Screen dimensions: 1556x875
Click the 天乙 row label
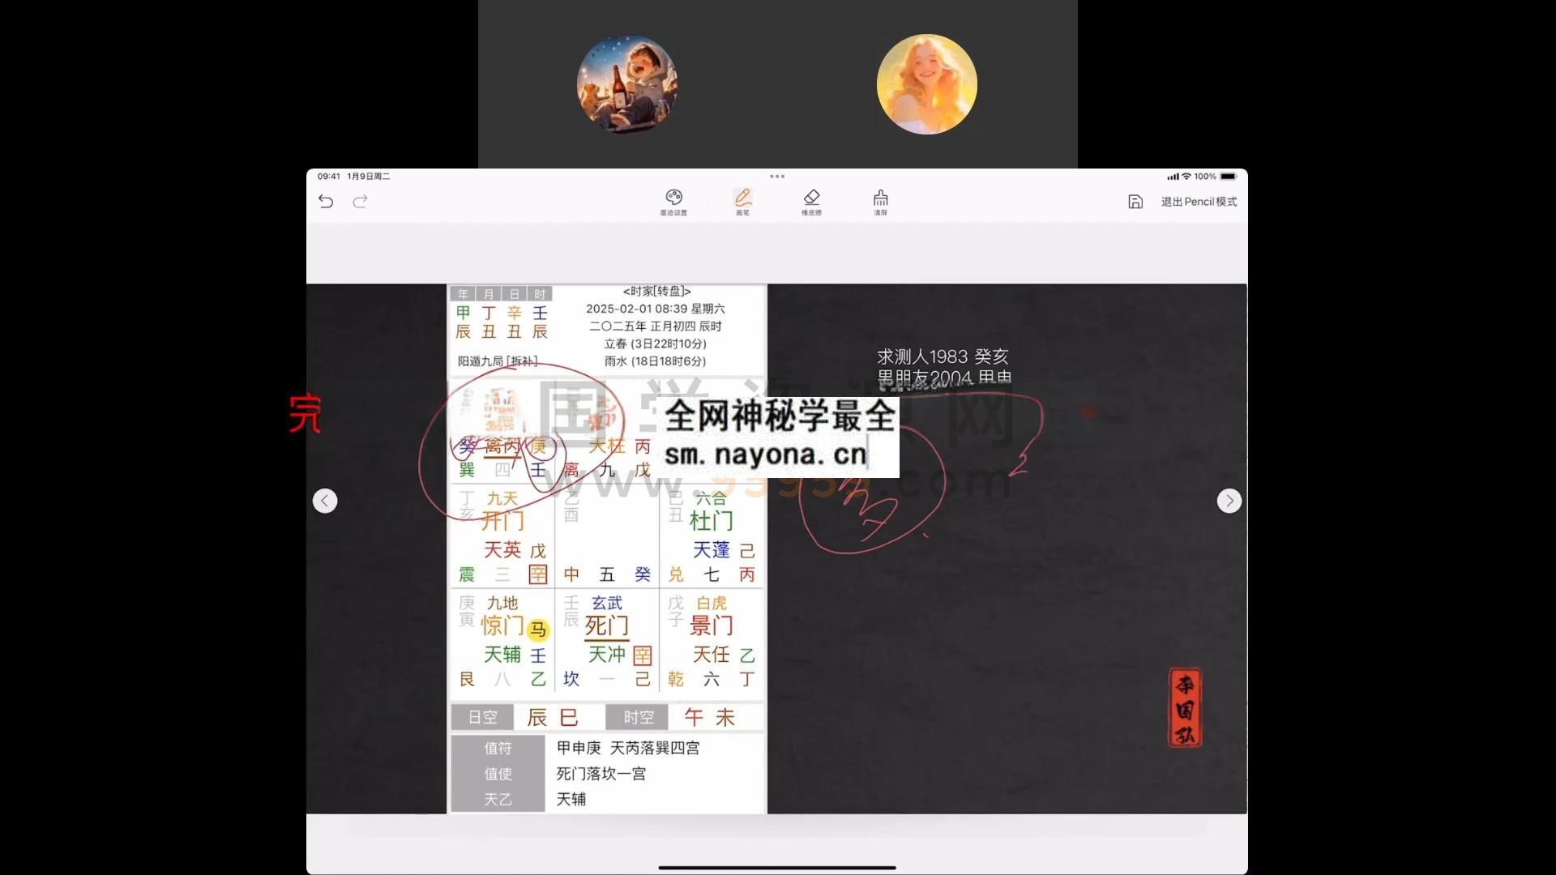click(498, 799)
